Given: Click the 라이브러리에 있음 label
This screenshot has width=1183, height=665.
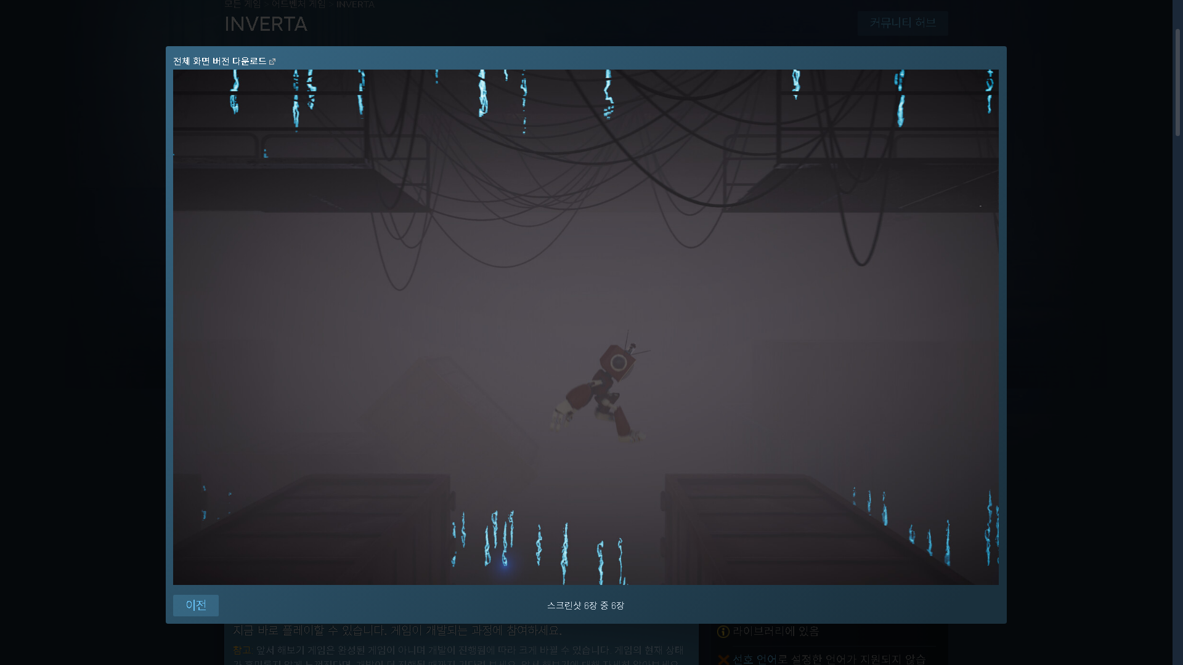Looking at the screenshot, I should point(776,631).
